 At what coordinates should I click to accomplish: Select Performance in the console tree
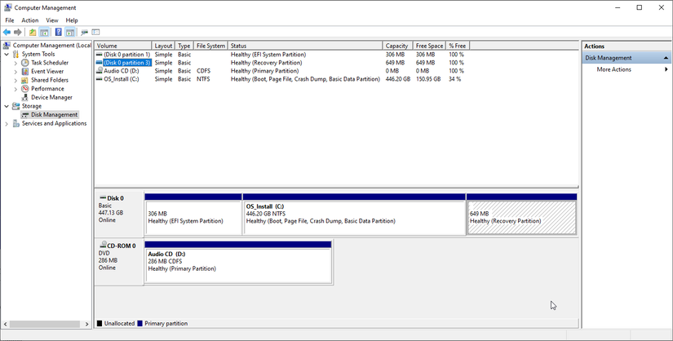point(47,89)
